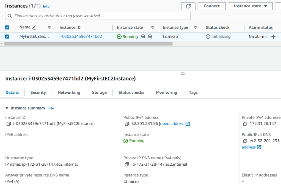Open the Instance type column filter

click(195, 27)
